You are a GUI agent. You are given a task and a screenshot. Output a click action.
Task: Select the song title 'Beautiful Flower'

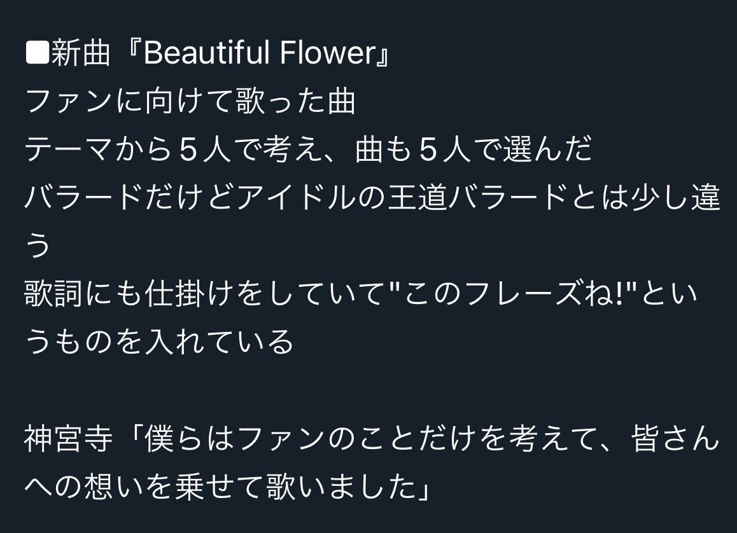coord(259,53)
